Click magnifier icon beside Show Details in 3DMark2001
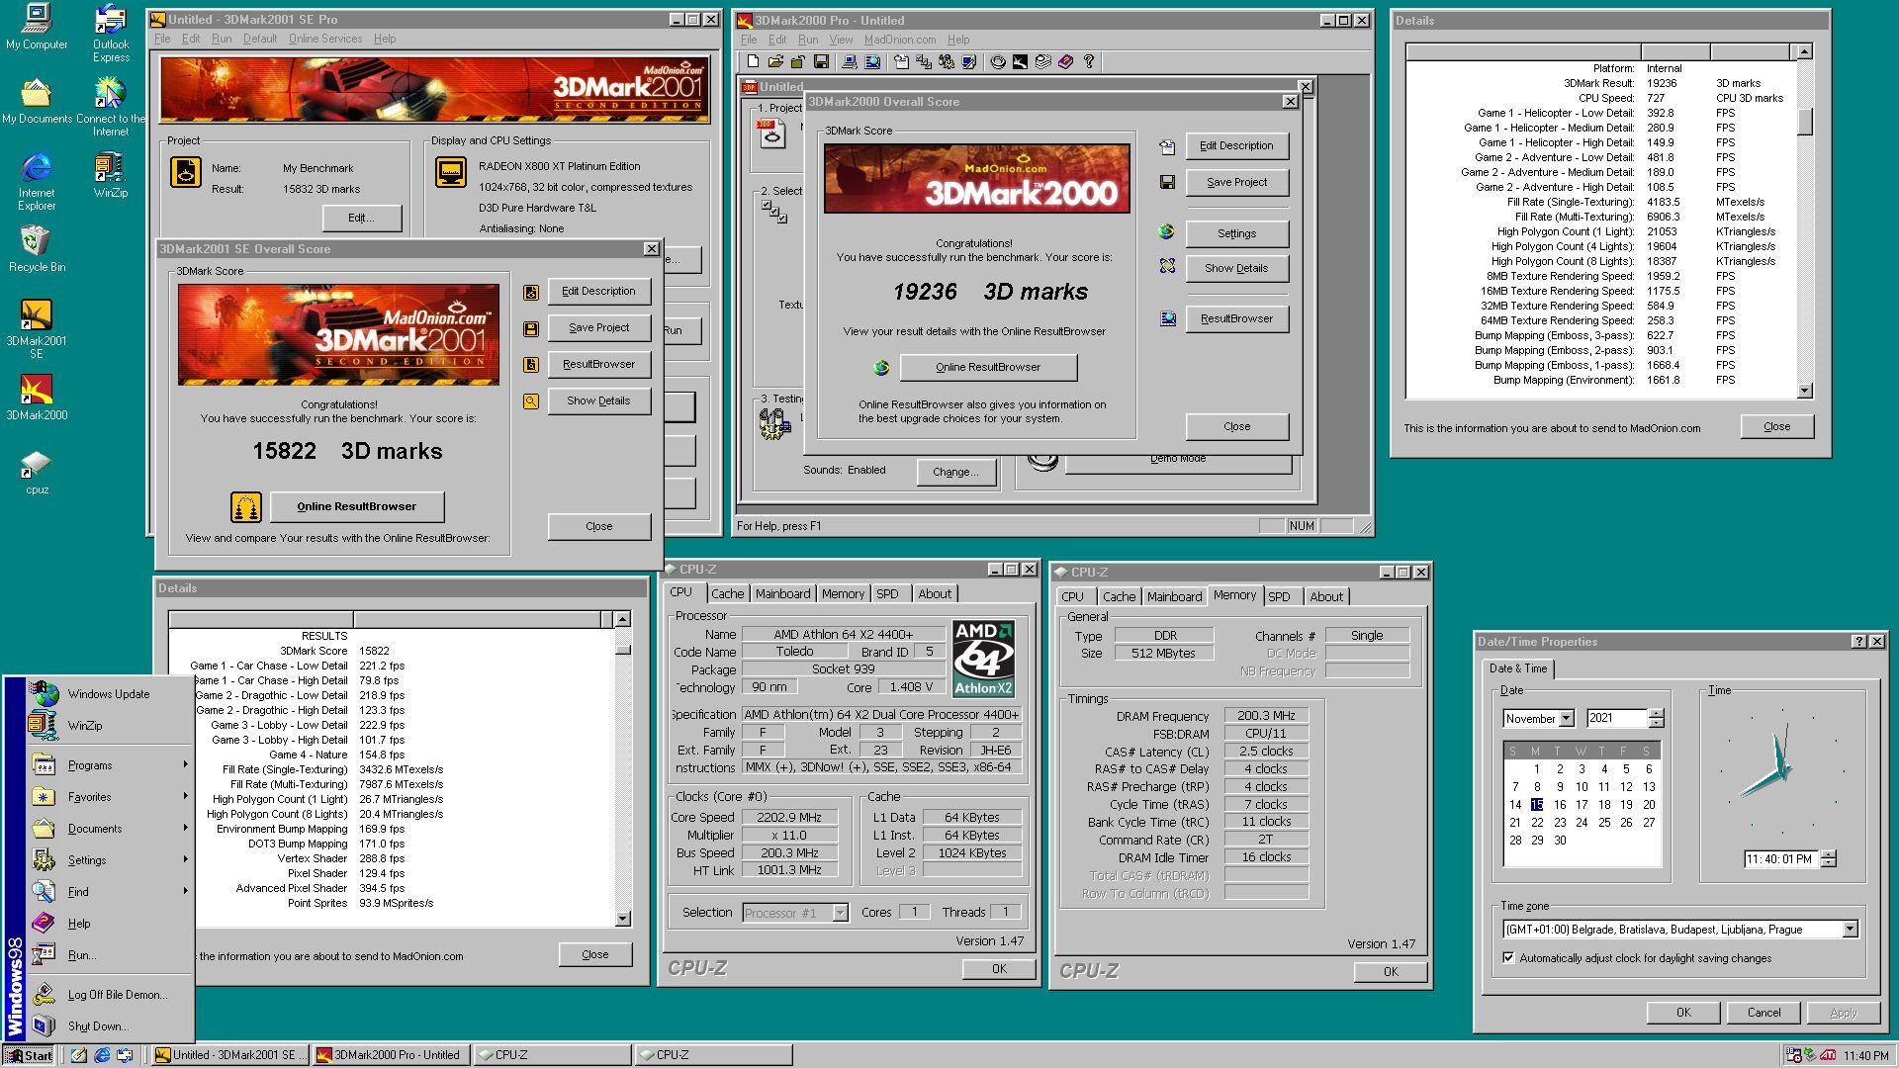Image resolution: width=1899 pixels, height=1068 pixels. [x=531, y=400]
